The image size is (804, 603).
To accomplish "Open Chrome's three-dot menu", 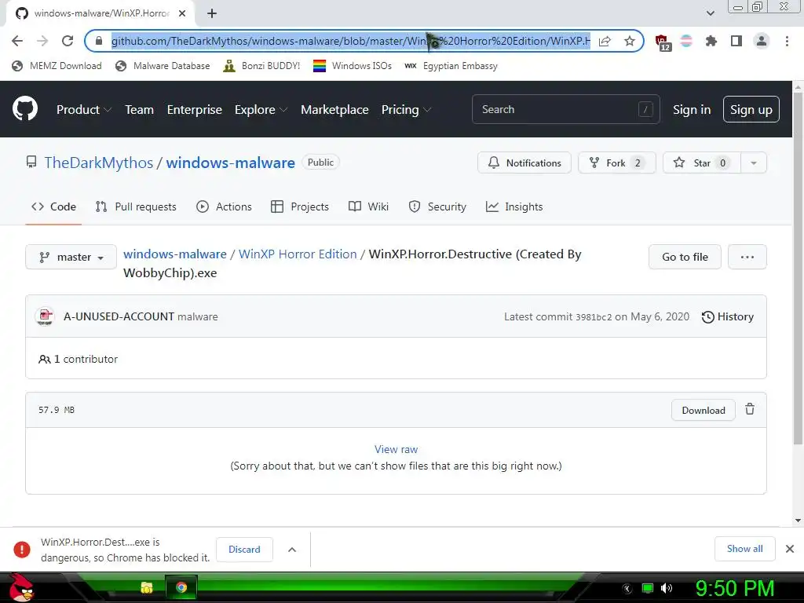I will coord(787,41).
